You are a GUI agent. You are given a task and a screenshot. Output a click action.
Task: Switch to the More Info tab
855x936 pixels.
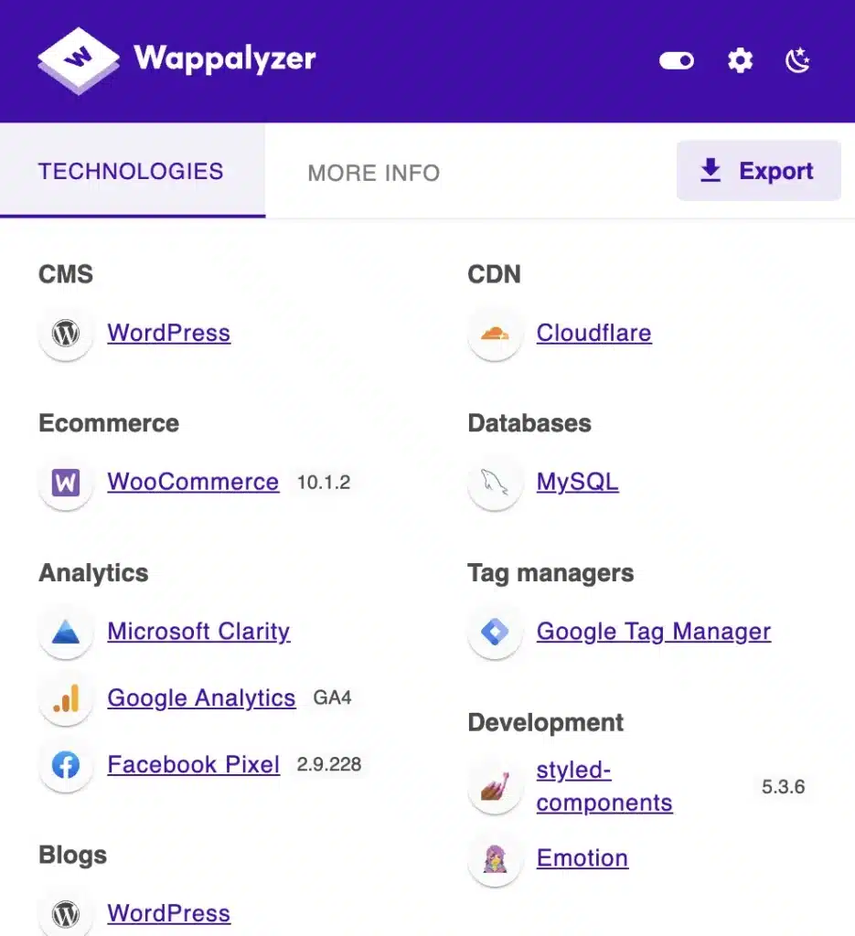pyautogui.click(x=373, y=173)
